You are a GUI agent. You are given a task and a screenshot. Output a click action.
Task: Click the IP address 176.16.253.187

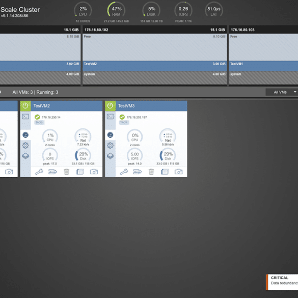click(137, 117)
